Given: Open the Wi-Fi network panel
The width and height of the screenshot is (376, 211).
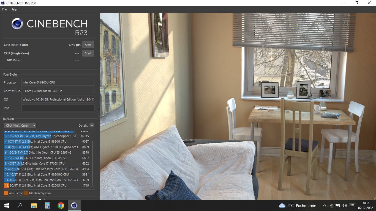Looking at the screenshot, I should (331, 206).
